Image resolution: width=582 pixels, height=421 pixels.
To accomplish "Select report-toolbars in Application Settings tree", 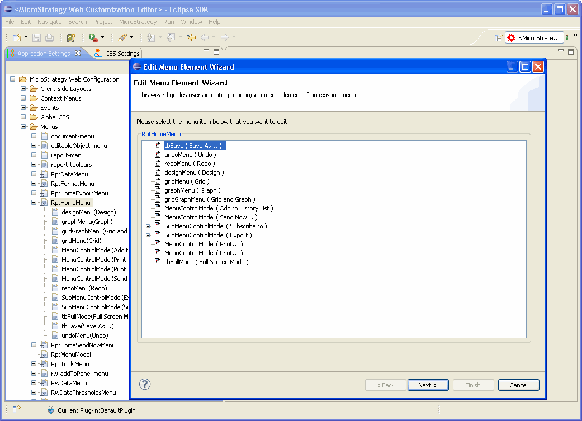I will tap(71, 165).
